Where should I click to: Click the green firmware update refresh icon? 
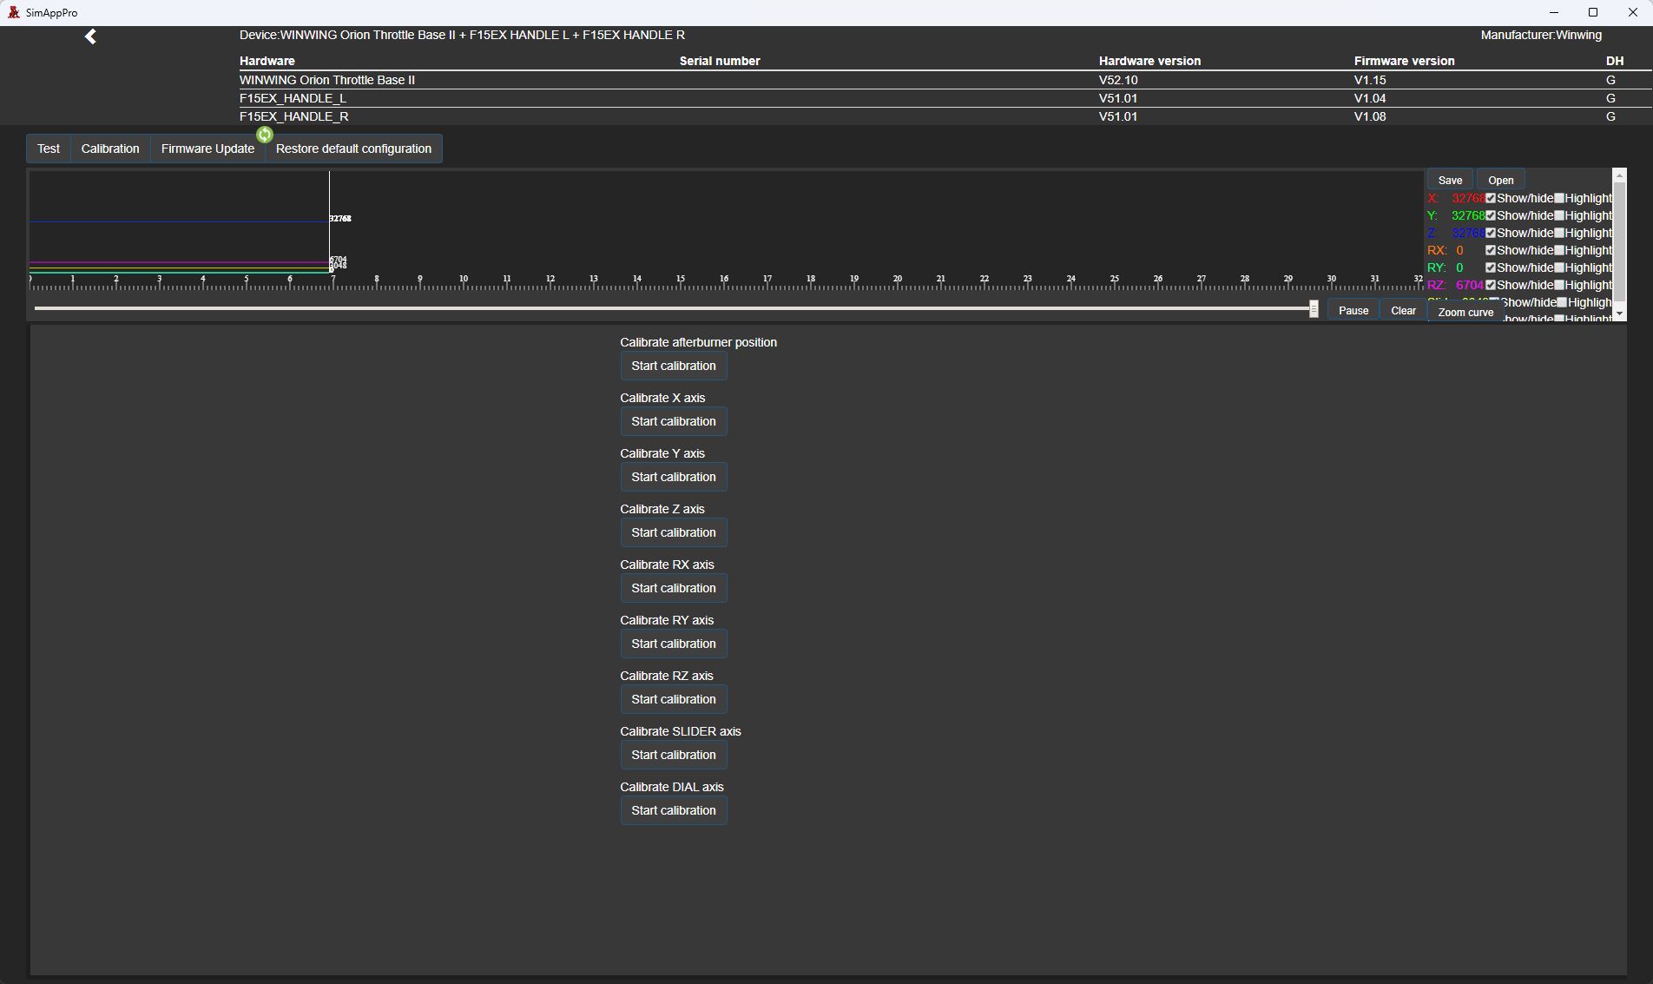click(265, 135)
